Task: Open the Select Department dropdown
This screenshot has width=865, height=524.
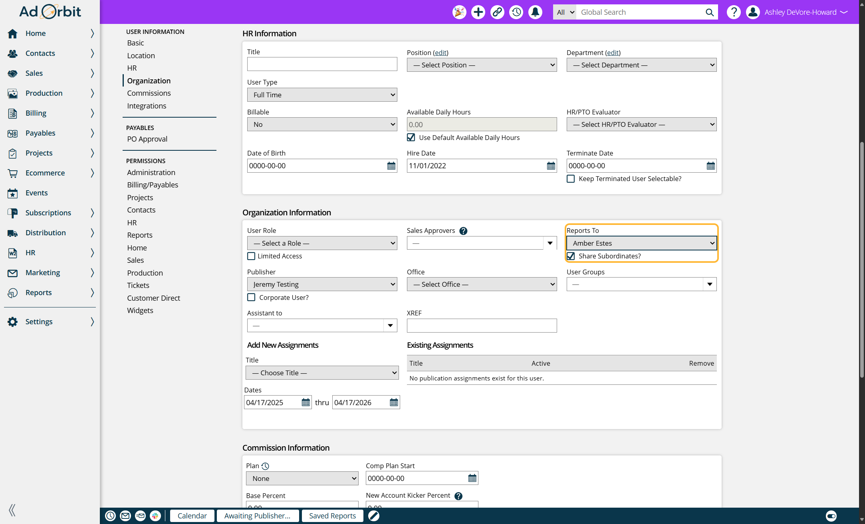Action: pyautogui.click(x=641, y=65)
